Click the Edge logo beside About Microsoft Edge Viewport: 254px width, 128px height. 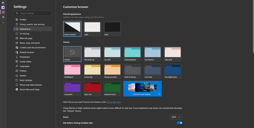point(17,89)
